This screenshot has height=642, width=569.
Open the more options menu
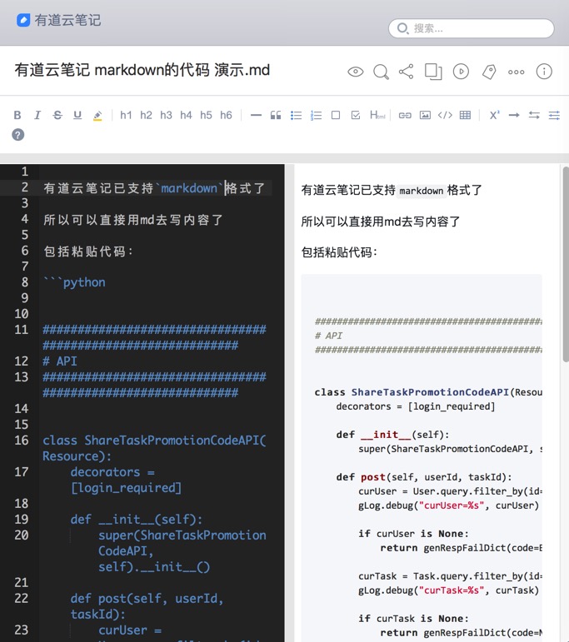pos(517,72)
